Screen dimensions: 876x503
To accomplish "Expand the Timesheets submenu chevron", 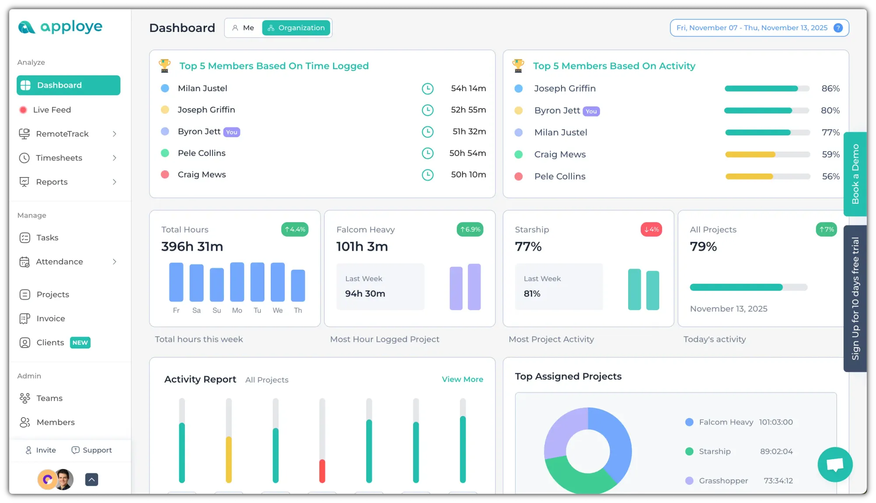I will 114,158.
